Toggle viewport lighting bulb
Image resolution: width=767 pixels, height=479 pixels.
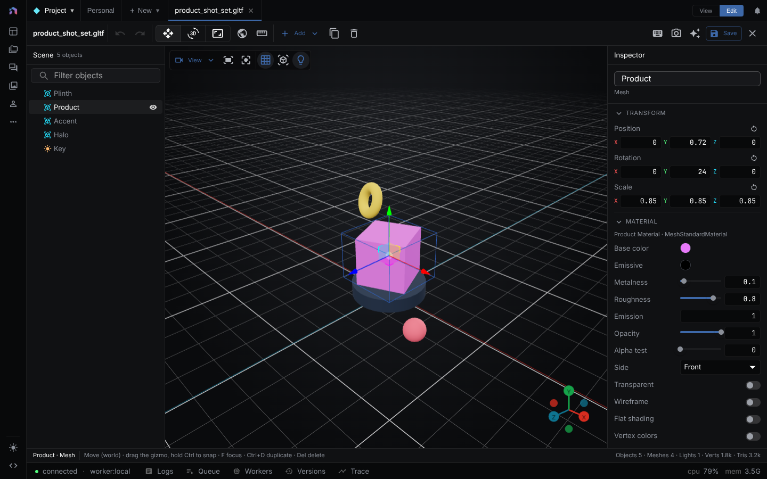tap(301, 60)
